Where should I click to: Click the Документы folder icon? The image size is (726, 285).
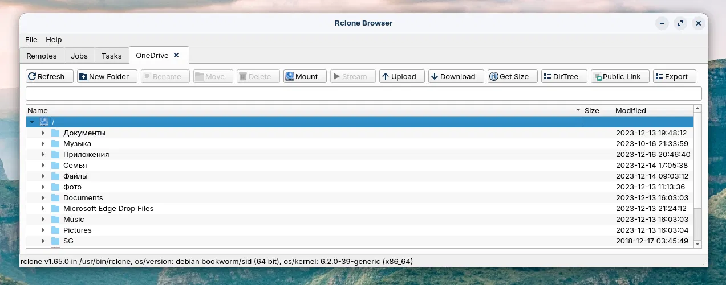(55, 133)
